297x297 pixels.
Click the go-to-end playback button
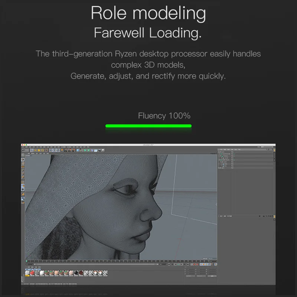tap(188, 264)
